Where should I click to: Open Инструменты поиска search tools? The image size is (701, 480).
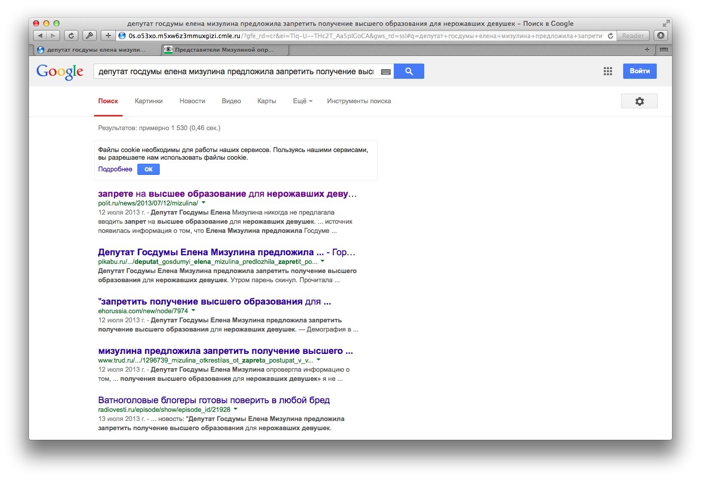359,101
